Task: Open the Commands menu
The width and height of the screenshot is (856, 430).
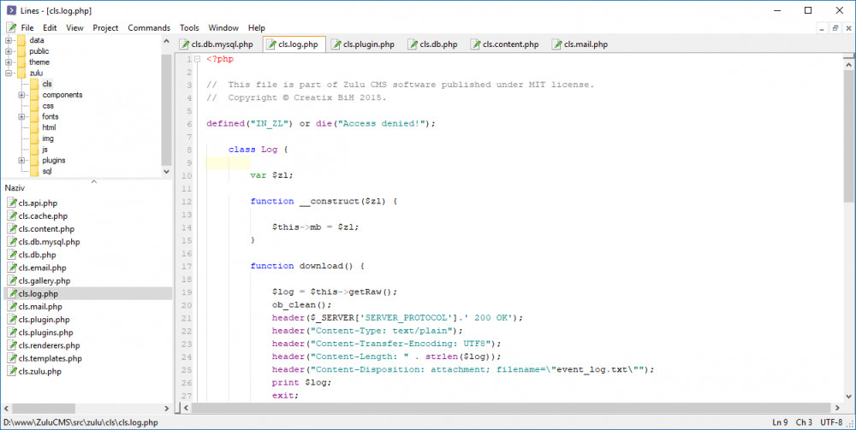Action: (x=149, y=27)
